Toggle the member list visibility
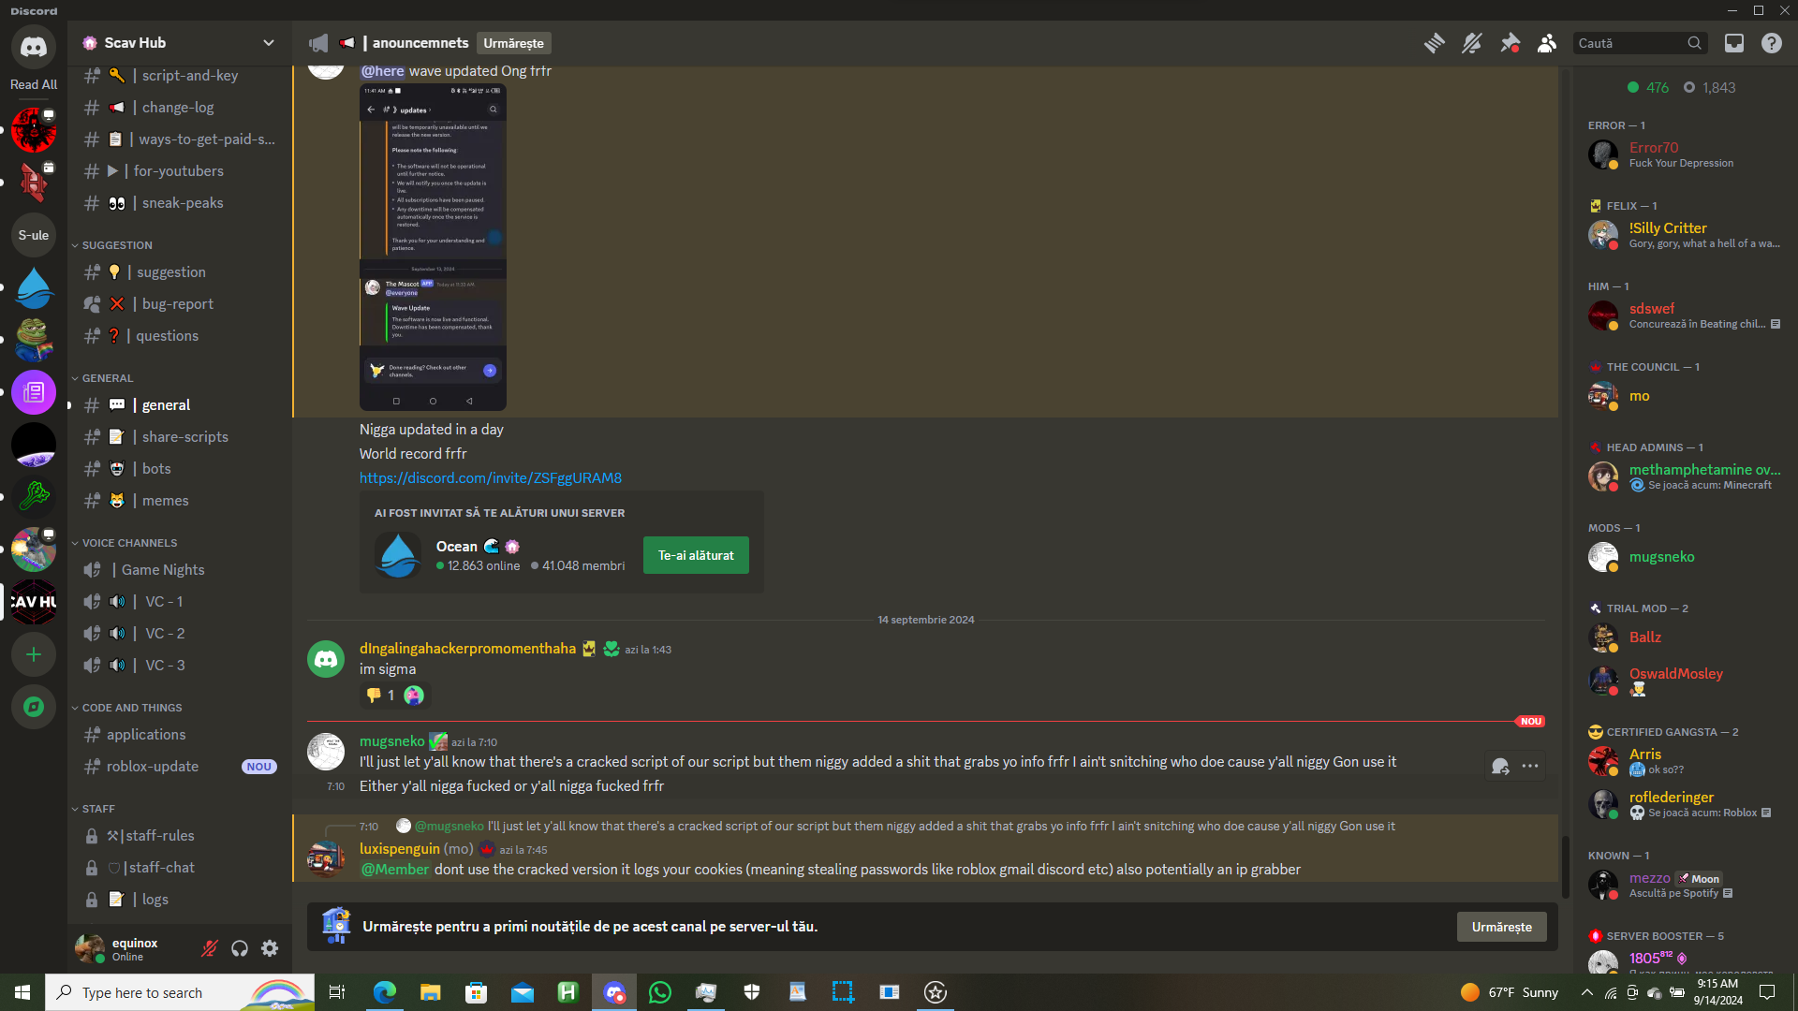This screenshot has width=1798, height=1011. click(x=1547, y=43)
